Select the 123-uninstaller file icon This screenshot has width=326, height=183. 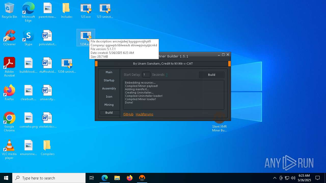click(105, 11)
